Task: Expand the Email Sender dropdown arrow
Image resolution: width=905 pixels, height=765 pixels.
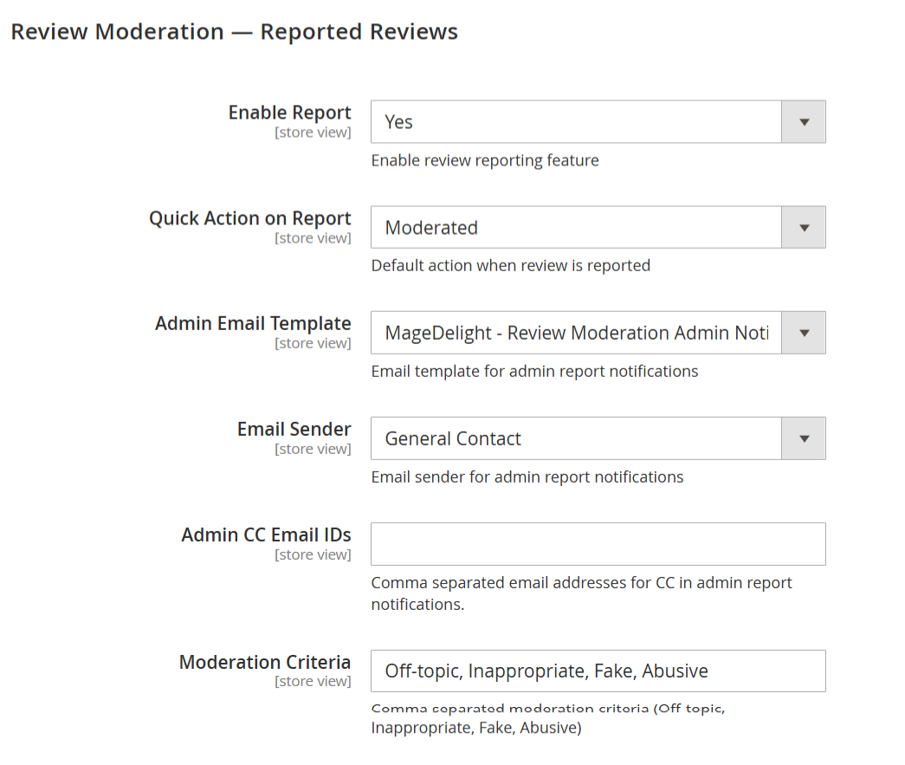Action: tap(804, 438)
